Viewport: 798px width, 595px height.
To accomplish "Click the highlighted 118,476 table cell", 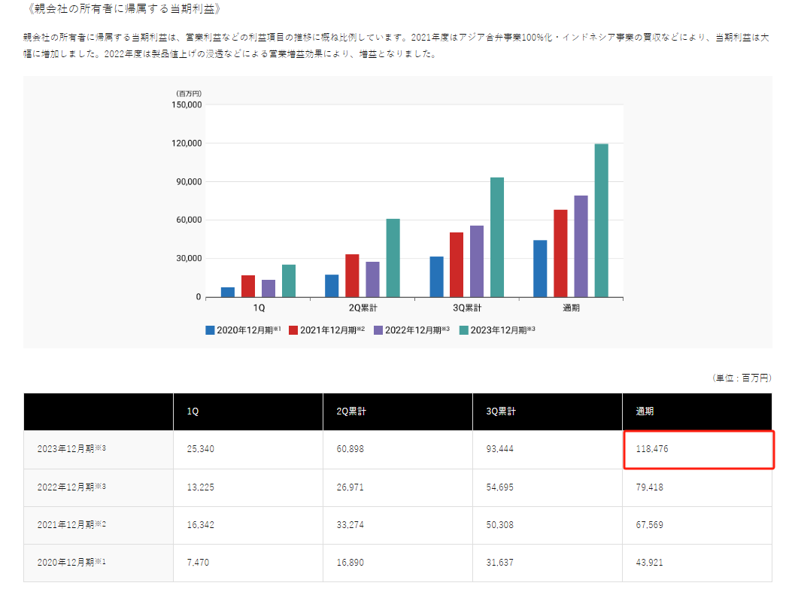I will click(x=697, y=449).
